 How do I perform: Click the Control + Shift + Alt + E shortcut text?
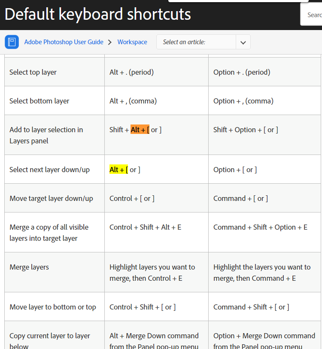(x=146, y=227)
